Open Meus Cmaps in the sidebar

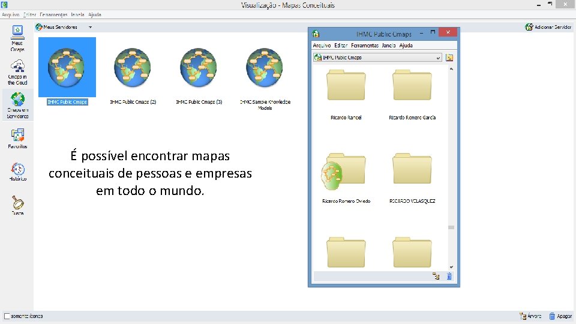point(17,38)
